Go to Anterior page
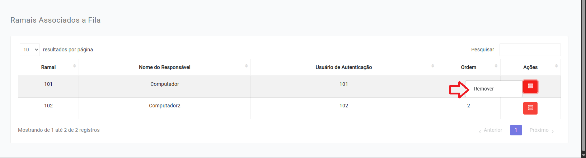586x158 pixels. 490,130
